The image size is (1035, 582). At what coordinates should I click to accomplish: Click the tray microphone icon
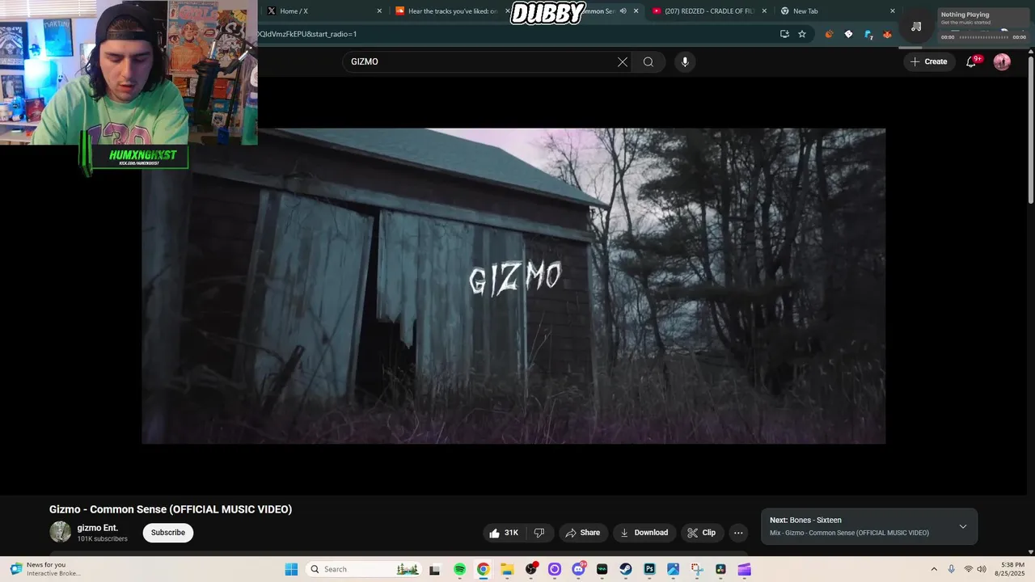click(951, 569)
